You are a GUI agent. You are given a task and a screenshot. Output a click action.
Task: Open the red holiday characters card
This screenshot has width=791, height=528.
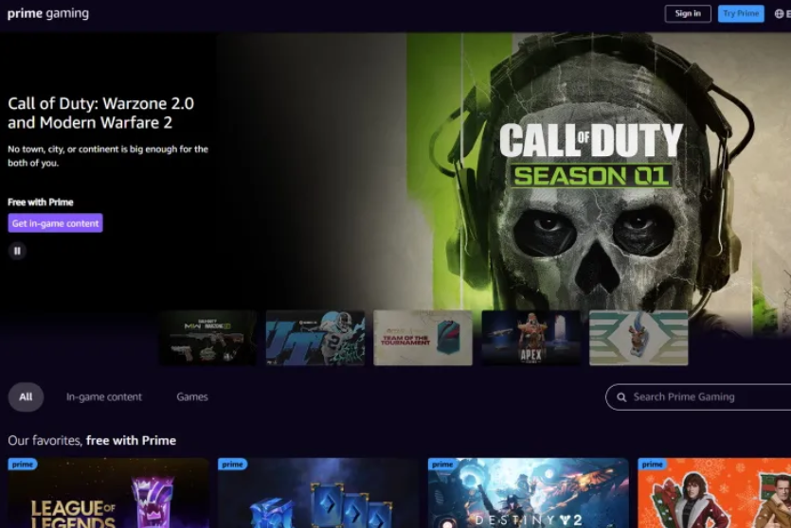[x=714, y=493]
